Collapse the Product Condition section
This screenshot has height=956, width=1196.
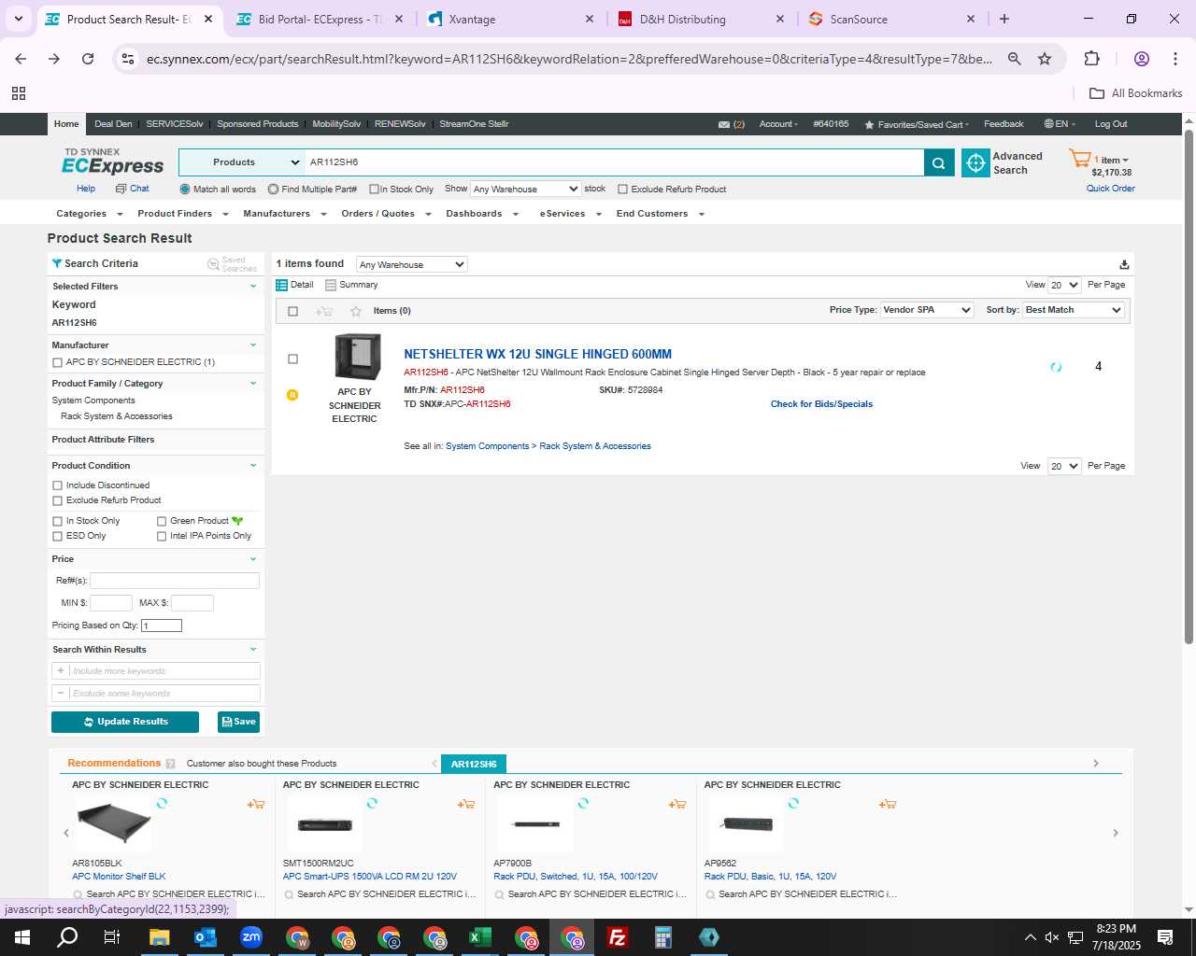point(253,466)
